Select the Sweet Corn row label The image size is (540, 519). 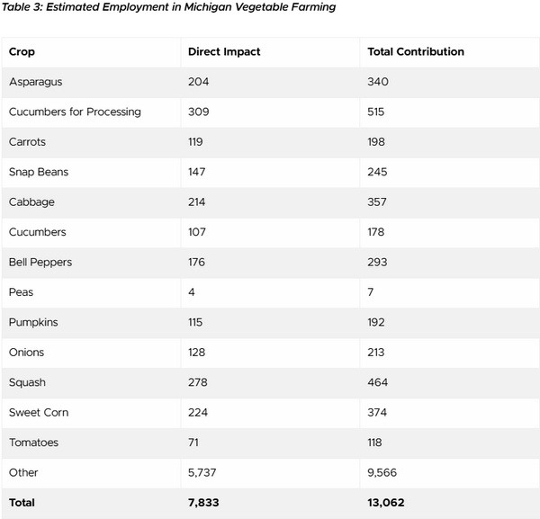[39, 413]
